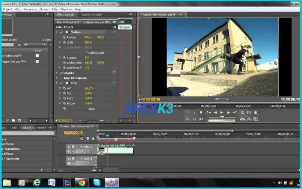Select fs bigspin mini gap.MP4 clip in timeline
This screenshot has width=302, height=189.
[x=115, y=149]
